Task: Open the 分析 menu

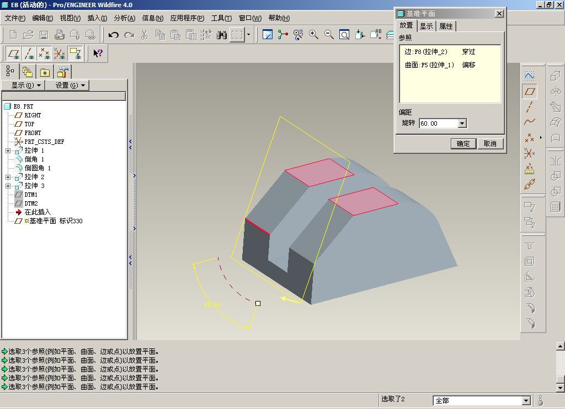Action: click(124, 18)
